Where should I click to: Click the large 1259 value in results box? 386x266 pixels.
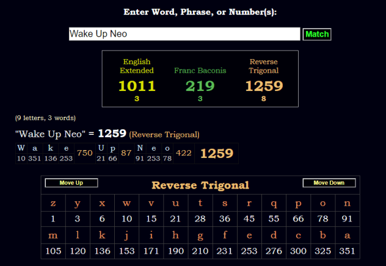pyautogui.click(x=264, y=86)
